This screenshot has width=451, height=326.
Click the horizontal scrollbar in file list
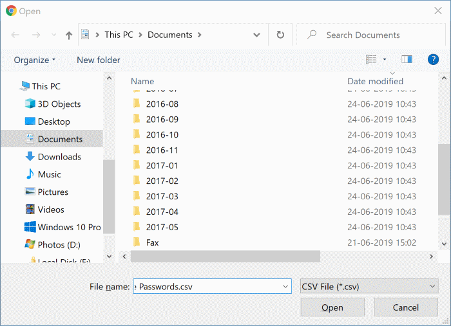coord(225,256)
